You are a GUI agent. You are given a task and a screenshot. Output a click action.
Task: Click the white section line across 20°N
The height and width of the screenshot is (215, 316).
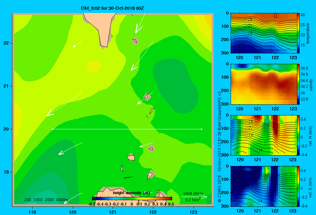pyautogui.click(x=127, y=129)
